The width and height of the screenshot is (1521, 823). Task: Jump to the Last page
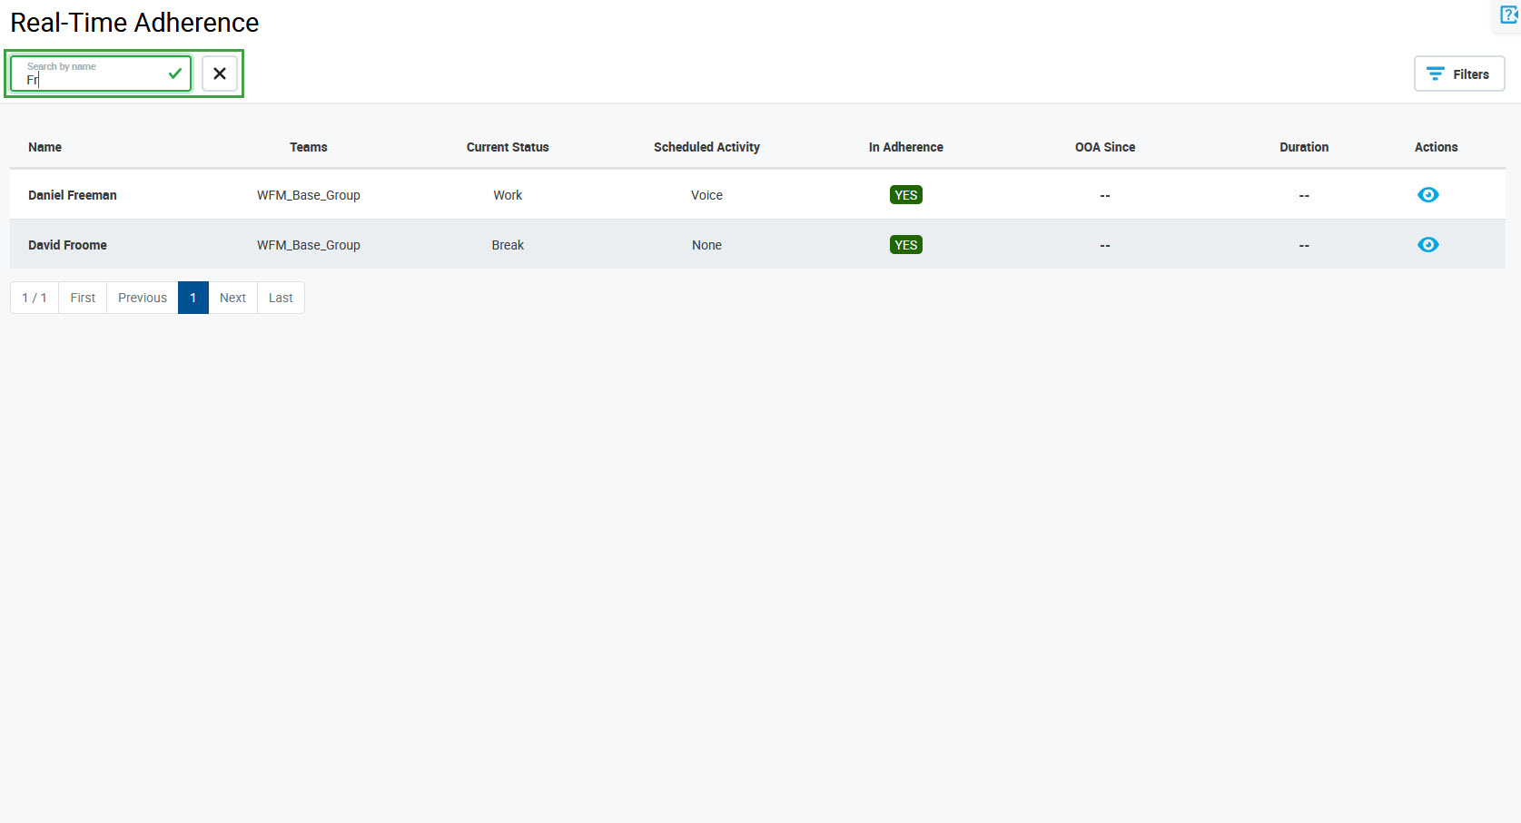(281, 298)
